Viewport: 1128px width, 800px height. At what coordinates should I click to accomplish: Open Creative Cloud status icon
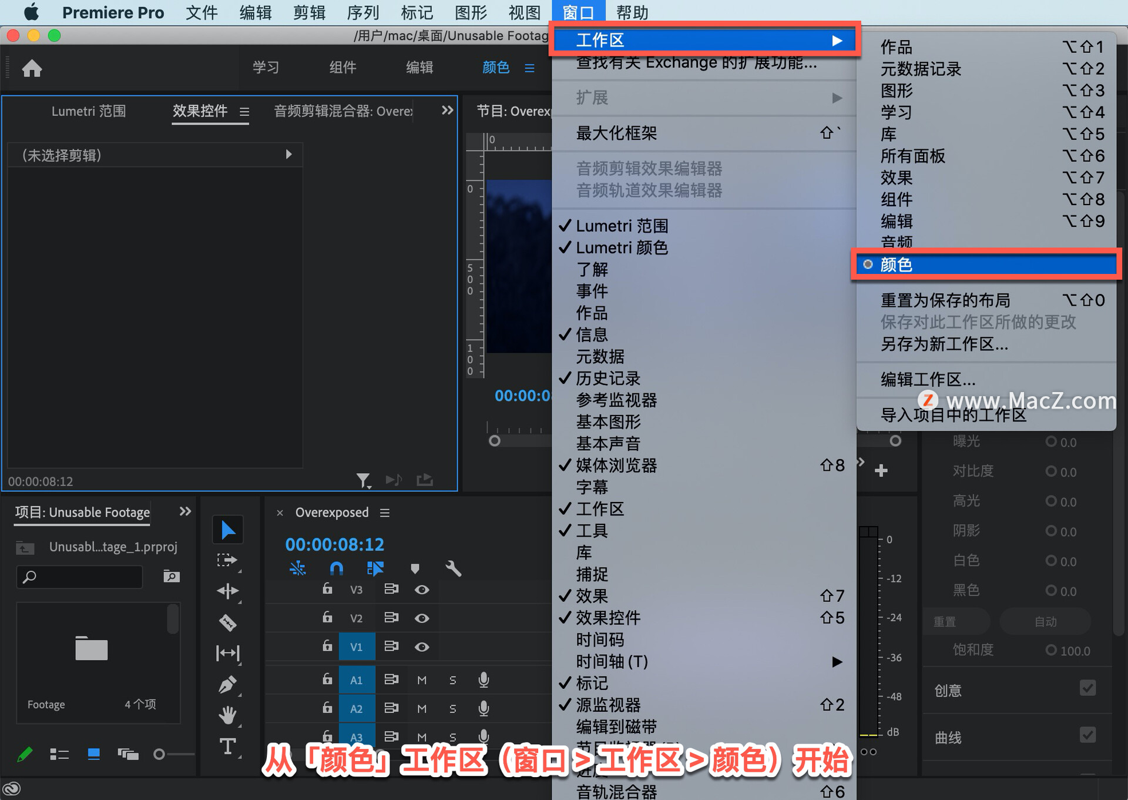pyautogui.click(x=12, y=789)
